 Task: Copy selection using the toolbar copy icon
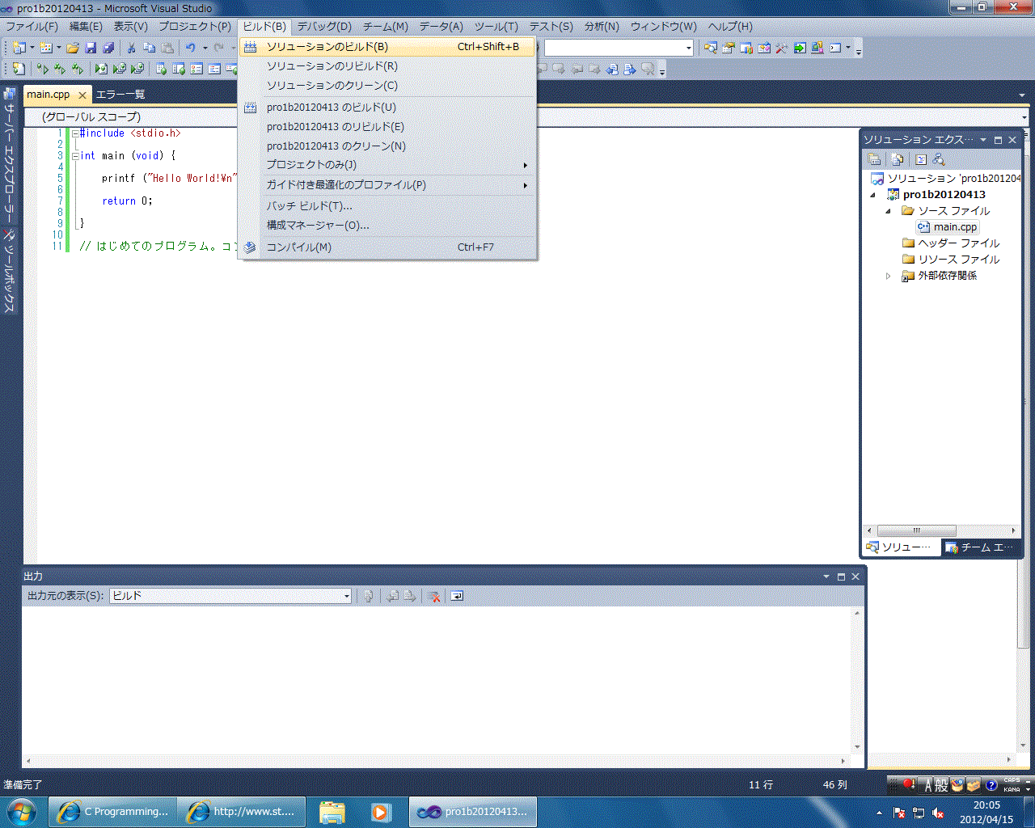tap(149, 48)
